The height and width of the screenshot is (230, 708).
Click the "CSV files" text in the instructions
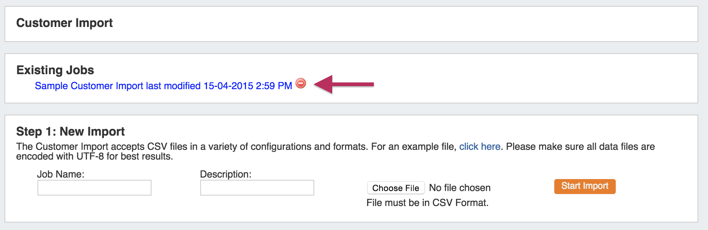[x=167, y=146]
